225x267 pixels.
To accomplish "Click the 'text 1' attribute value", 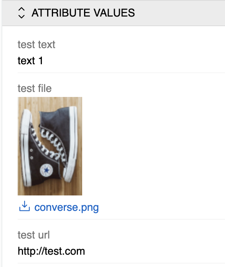I will coord(30,61).
